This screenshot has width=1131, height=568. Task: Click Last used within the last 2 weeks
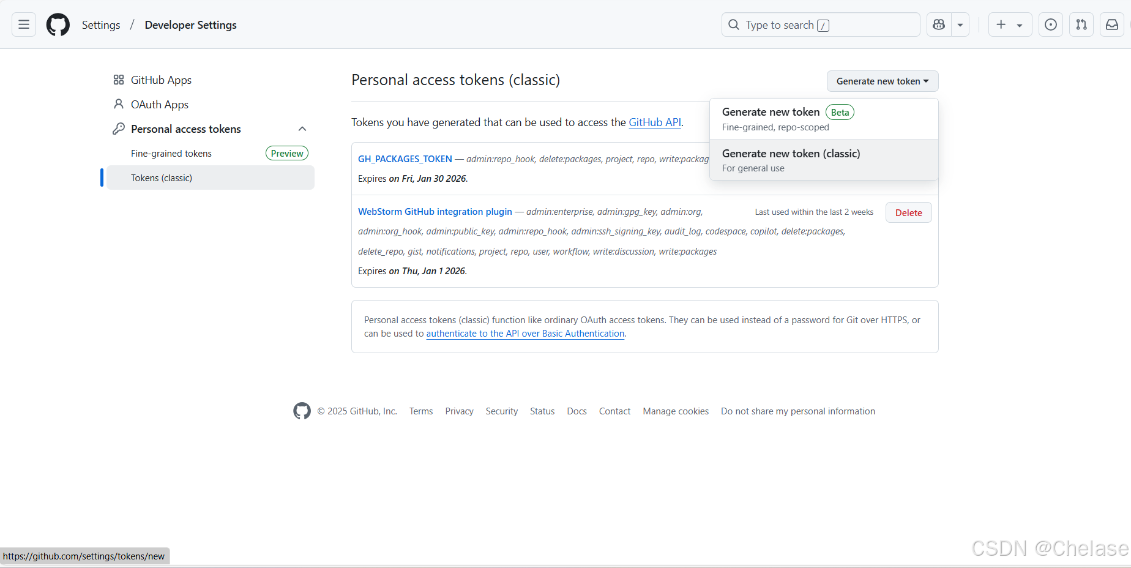[x=814, y=212]
